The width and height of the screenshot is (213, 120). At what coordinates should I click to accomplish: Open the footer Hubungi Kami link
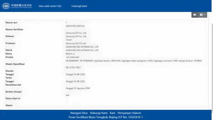(99, 113)
